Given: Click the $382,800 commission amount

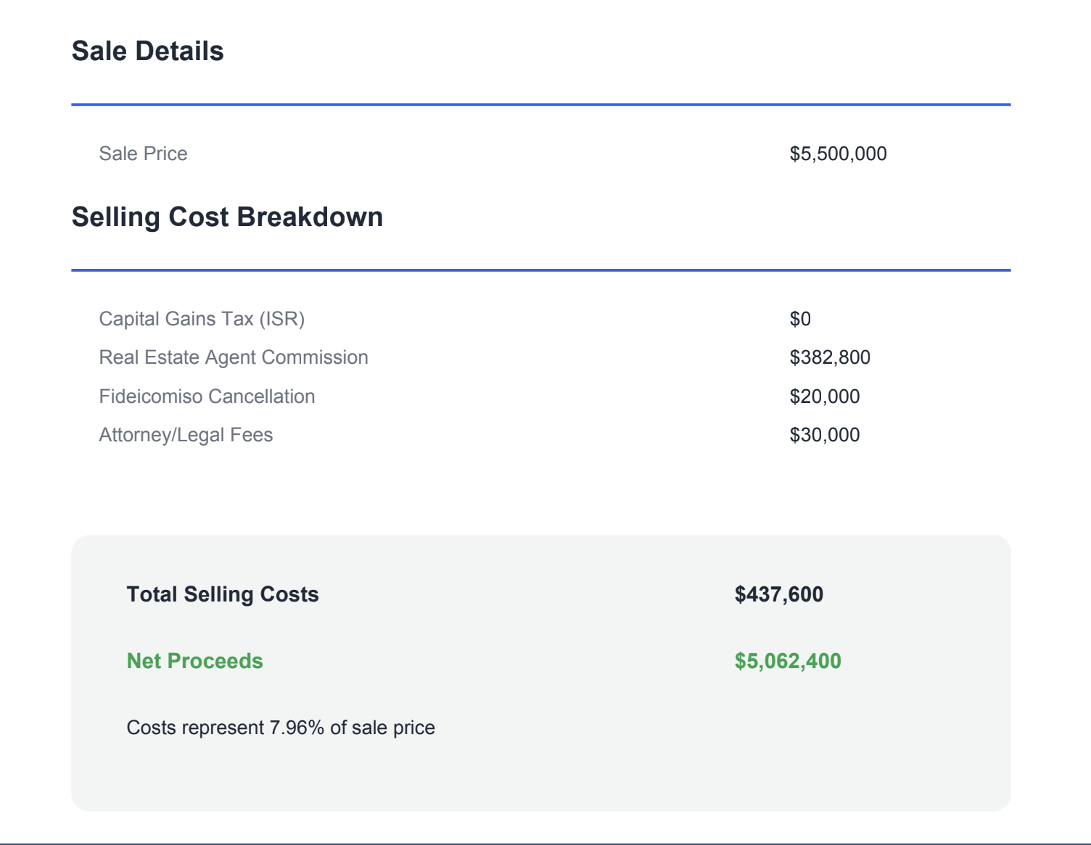Looking at the screenshot, I should pyautogui.click(x=831, y=357).
